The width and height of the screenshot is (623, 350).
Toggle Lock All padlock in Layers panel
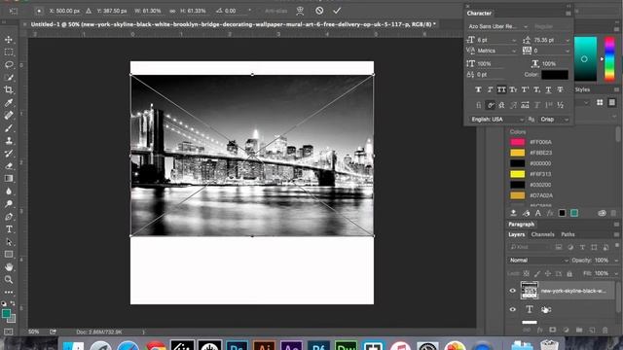coord(569,273)
